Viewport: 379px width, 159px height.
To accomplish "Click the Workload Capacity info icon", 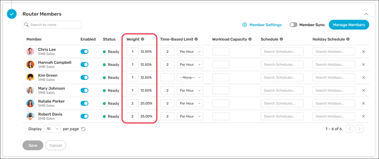I will (x=250, y=39).
